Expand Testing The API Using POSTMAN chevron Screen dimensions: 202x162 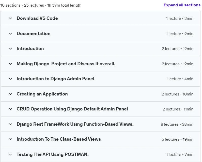pos(11,154)
